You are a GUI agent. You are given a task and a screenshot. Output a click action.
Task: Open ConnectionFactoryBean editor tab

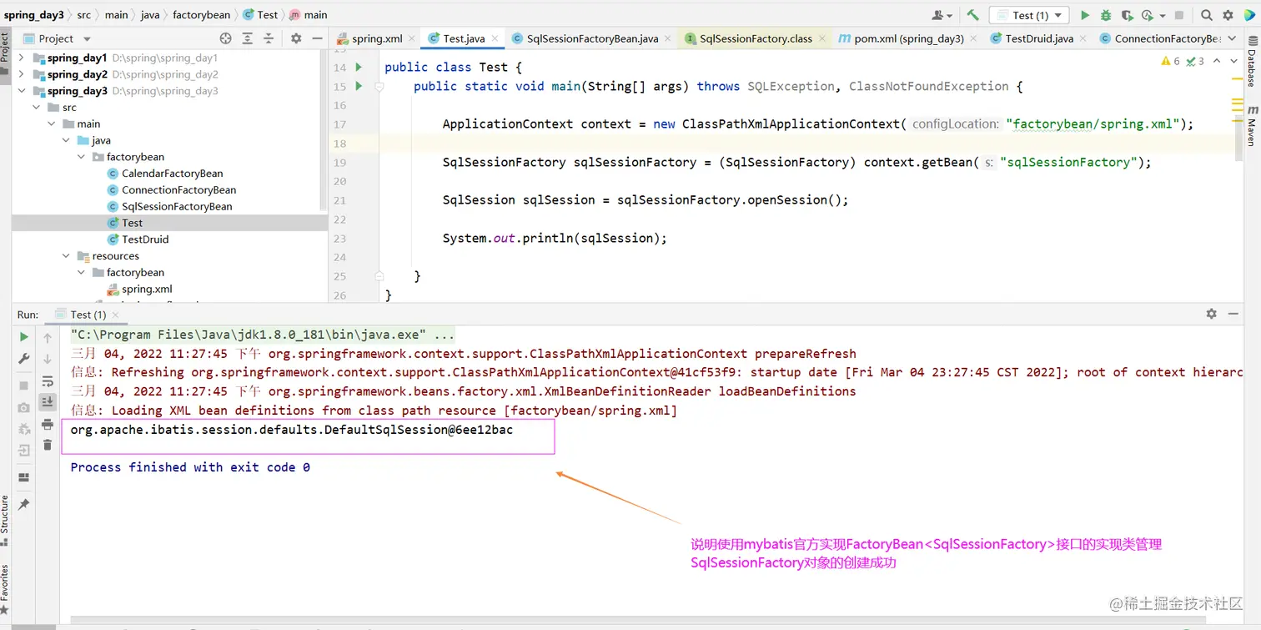tap(1159, 38)
